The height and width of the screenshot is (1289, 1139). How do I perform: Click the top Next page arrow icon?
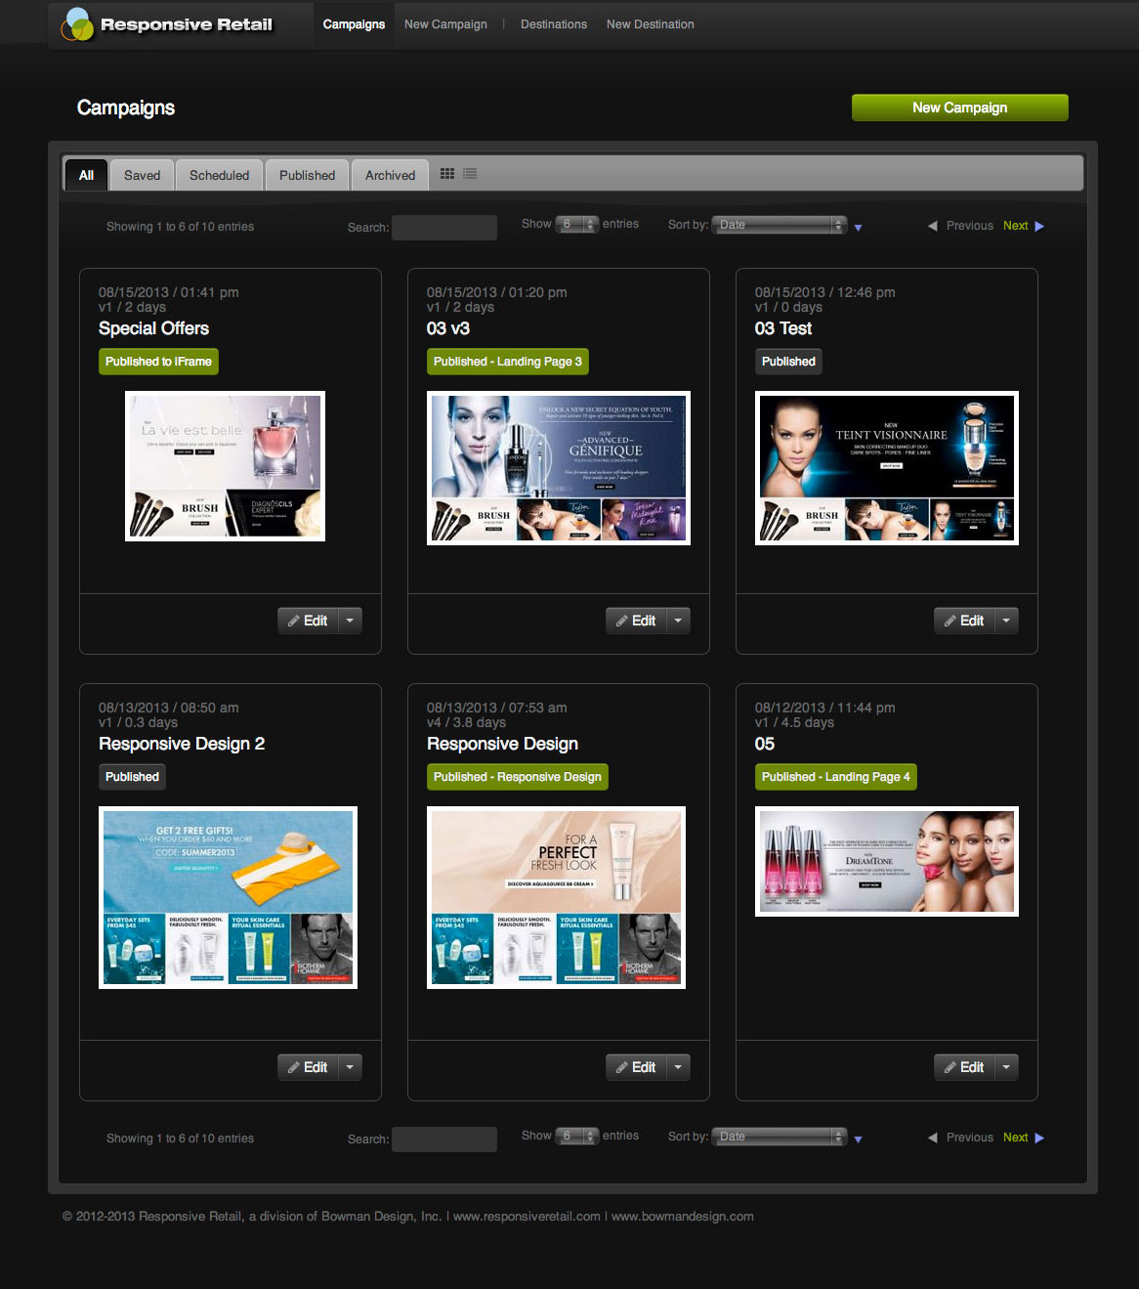1039,226
